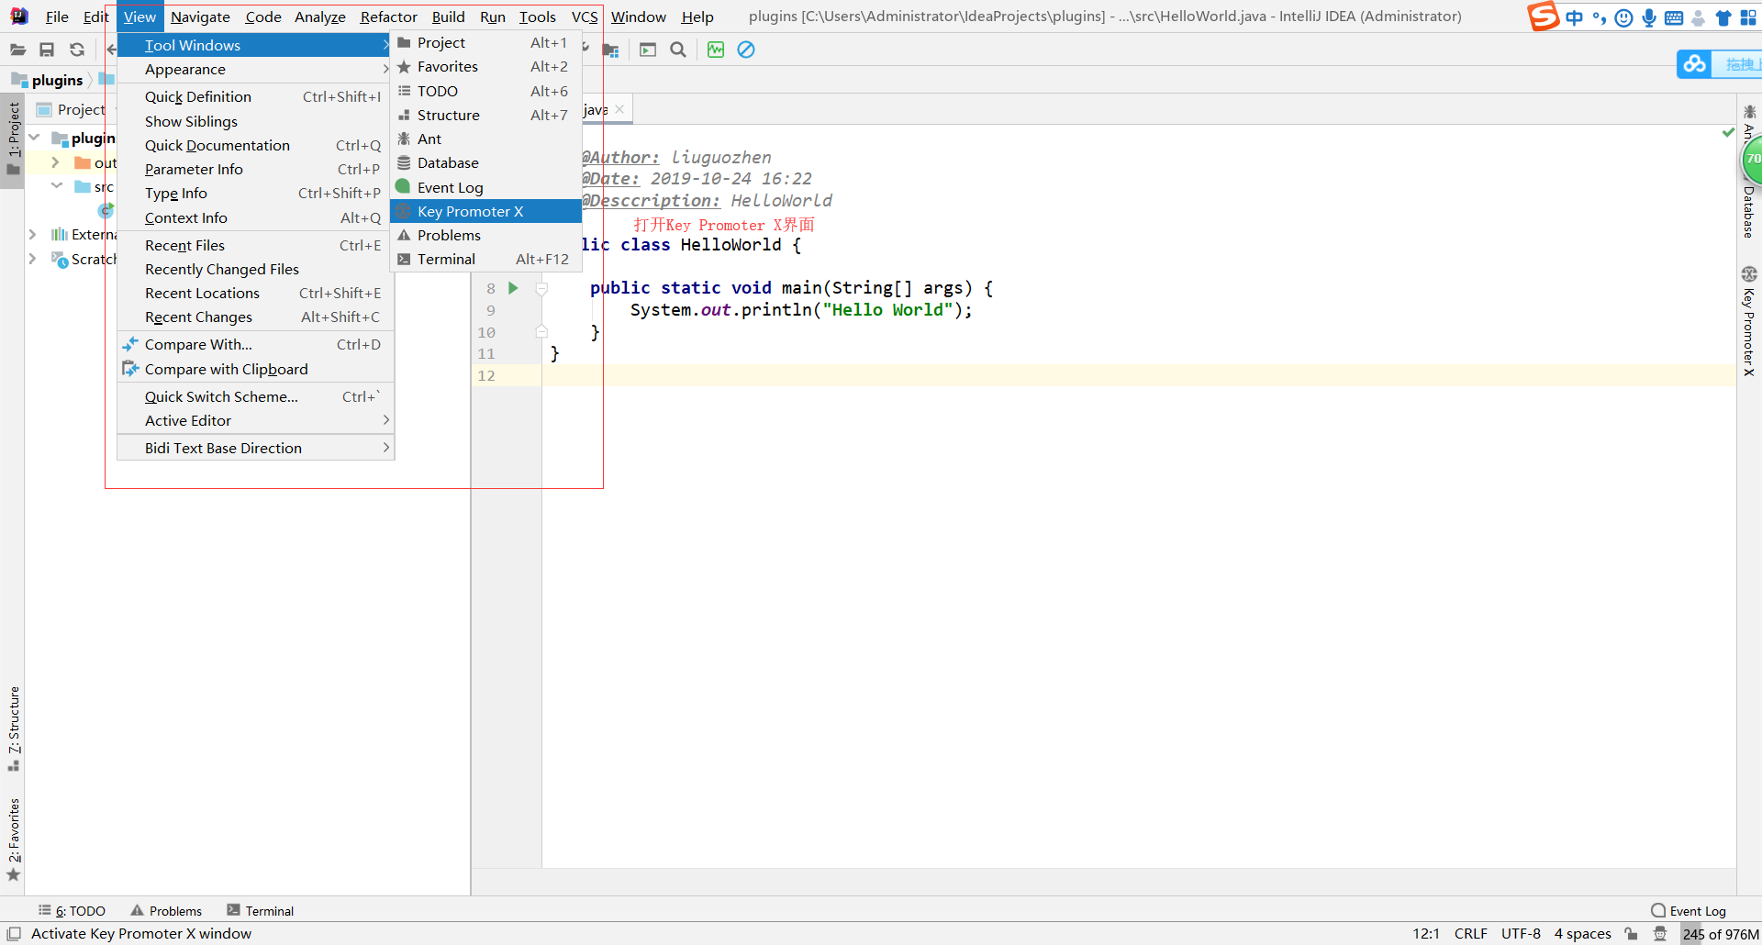
Task: Select the Navigate menu
Action: [200, 16]
